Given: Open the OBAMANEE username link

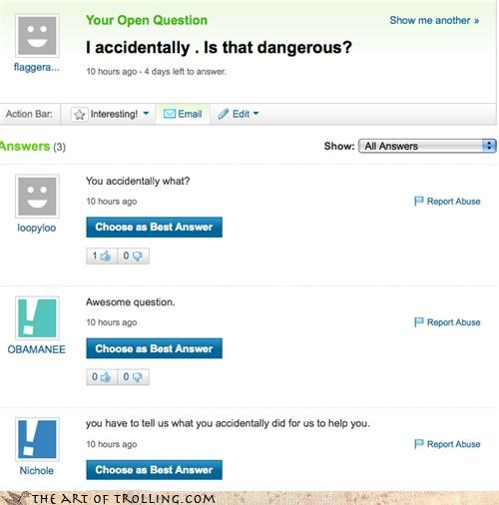Looking at the screenshot, I should click(37, 349).
